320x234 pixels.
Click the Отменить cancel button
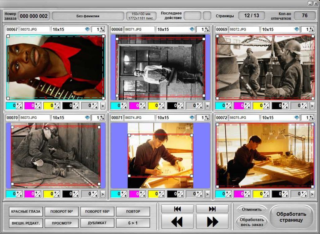tap(252, 210)
